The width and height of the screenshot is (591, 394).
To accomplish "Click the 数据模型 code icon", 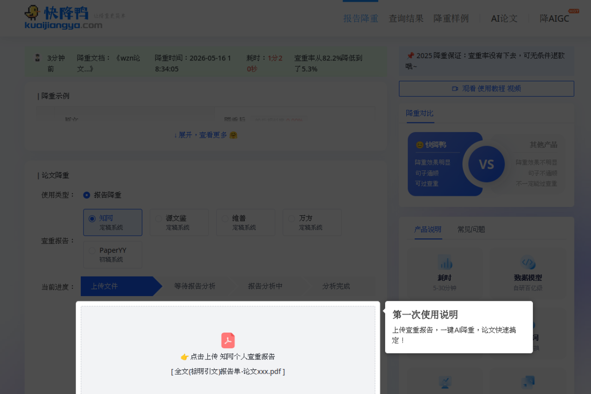I will point(528,263).
